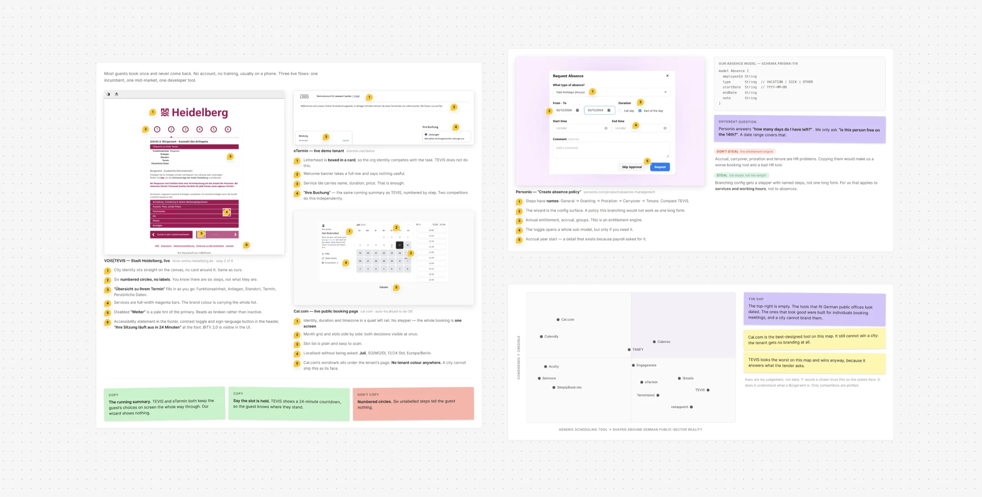Screen dimensions: 982x497
Task: Expand the Parken service bar
Action: [194, 221]
